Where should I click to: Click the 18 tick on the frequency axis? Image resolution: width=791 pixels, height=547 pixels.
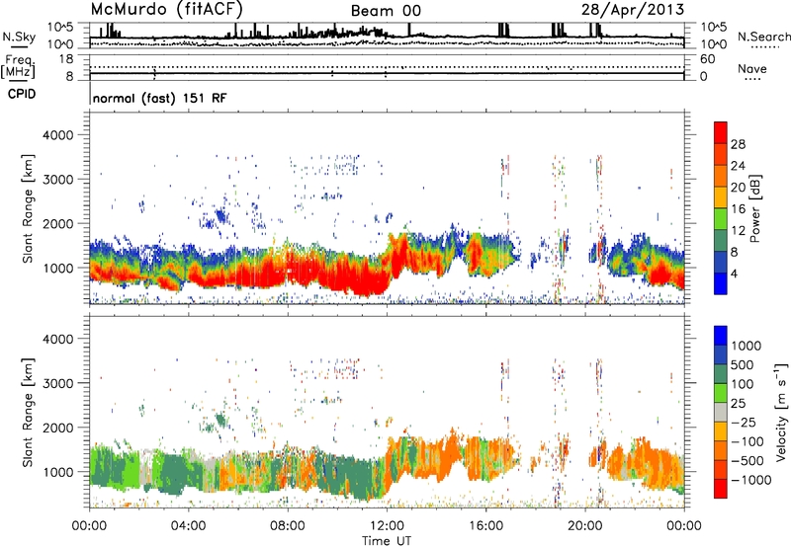(x=67, y=59)
